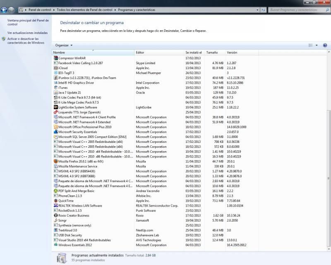Click the PDF Split And Merge Basic icon

(x=56, y=191)
